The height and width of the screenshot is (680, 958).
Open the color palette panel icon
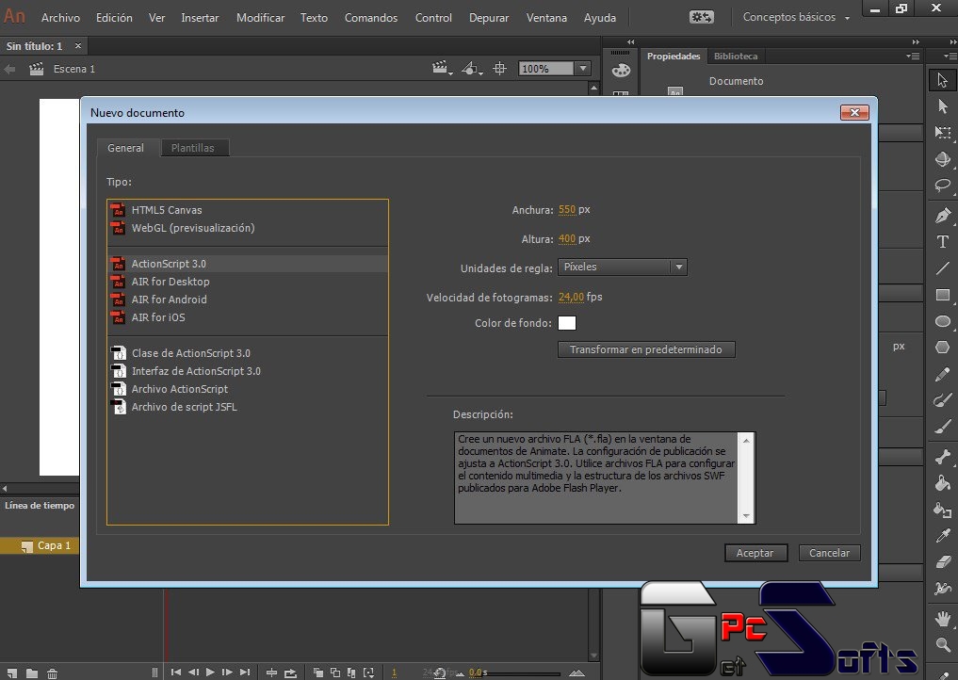pos(621,71)
